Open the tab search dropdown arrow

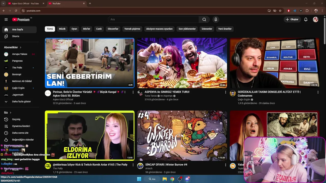point(3,4)
